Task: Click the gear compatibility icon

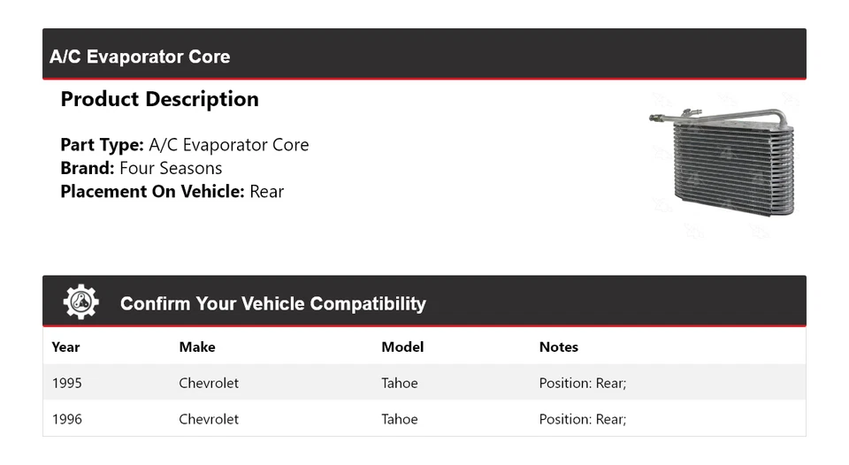Action: pyautogui.click(x=80, y=302)
